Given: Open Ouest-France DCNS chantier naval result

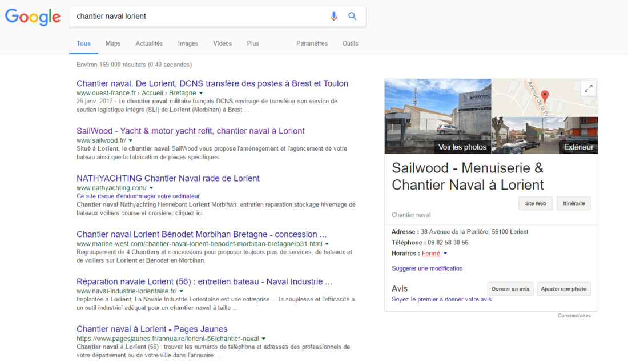Looking at the screenshot, I should click(x=212, y=83).
